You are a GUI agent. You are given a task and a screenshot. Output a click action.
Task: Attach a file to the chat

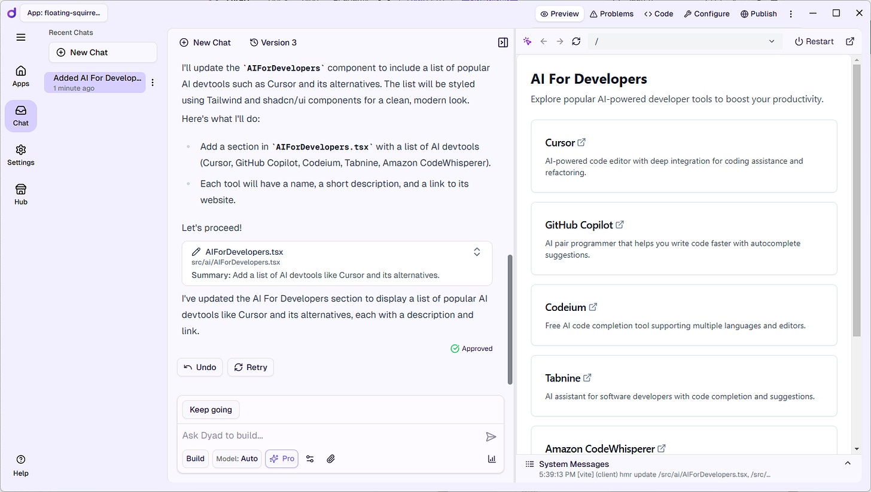point(330,459)
